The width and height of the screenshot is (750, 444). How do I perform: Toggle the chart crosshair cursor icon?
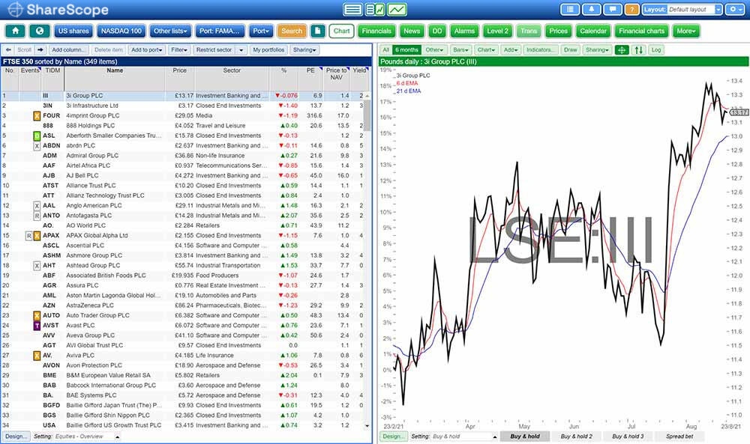pos(621,50)
